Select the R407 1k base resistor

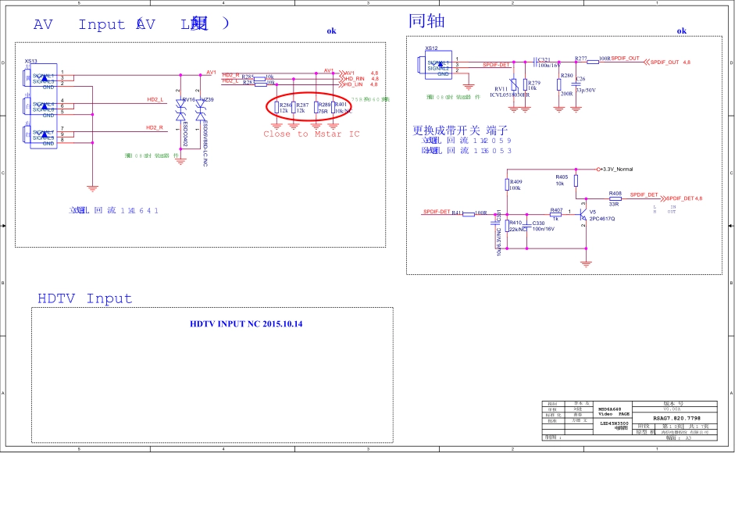(556, 215)
